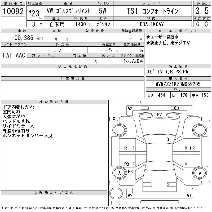Viewport: 212px width, 212px height.
Task: Click the chassis number WVWZZZ1KZBM659285
Action: click(x=178, y=84)
